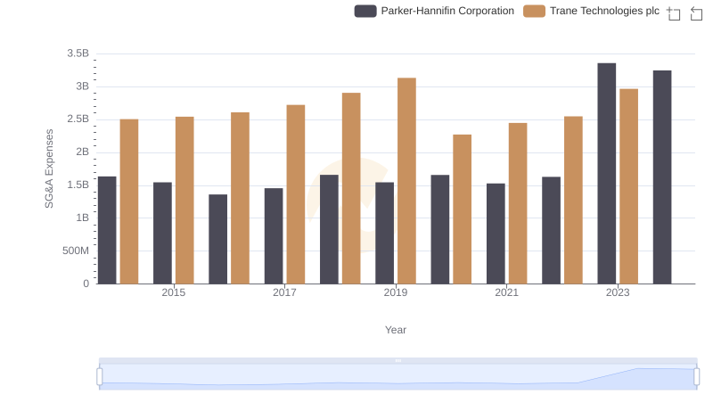Click the 500M y-axis label

pos(76,251)
